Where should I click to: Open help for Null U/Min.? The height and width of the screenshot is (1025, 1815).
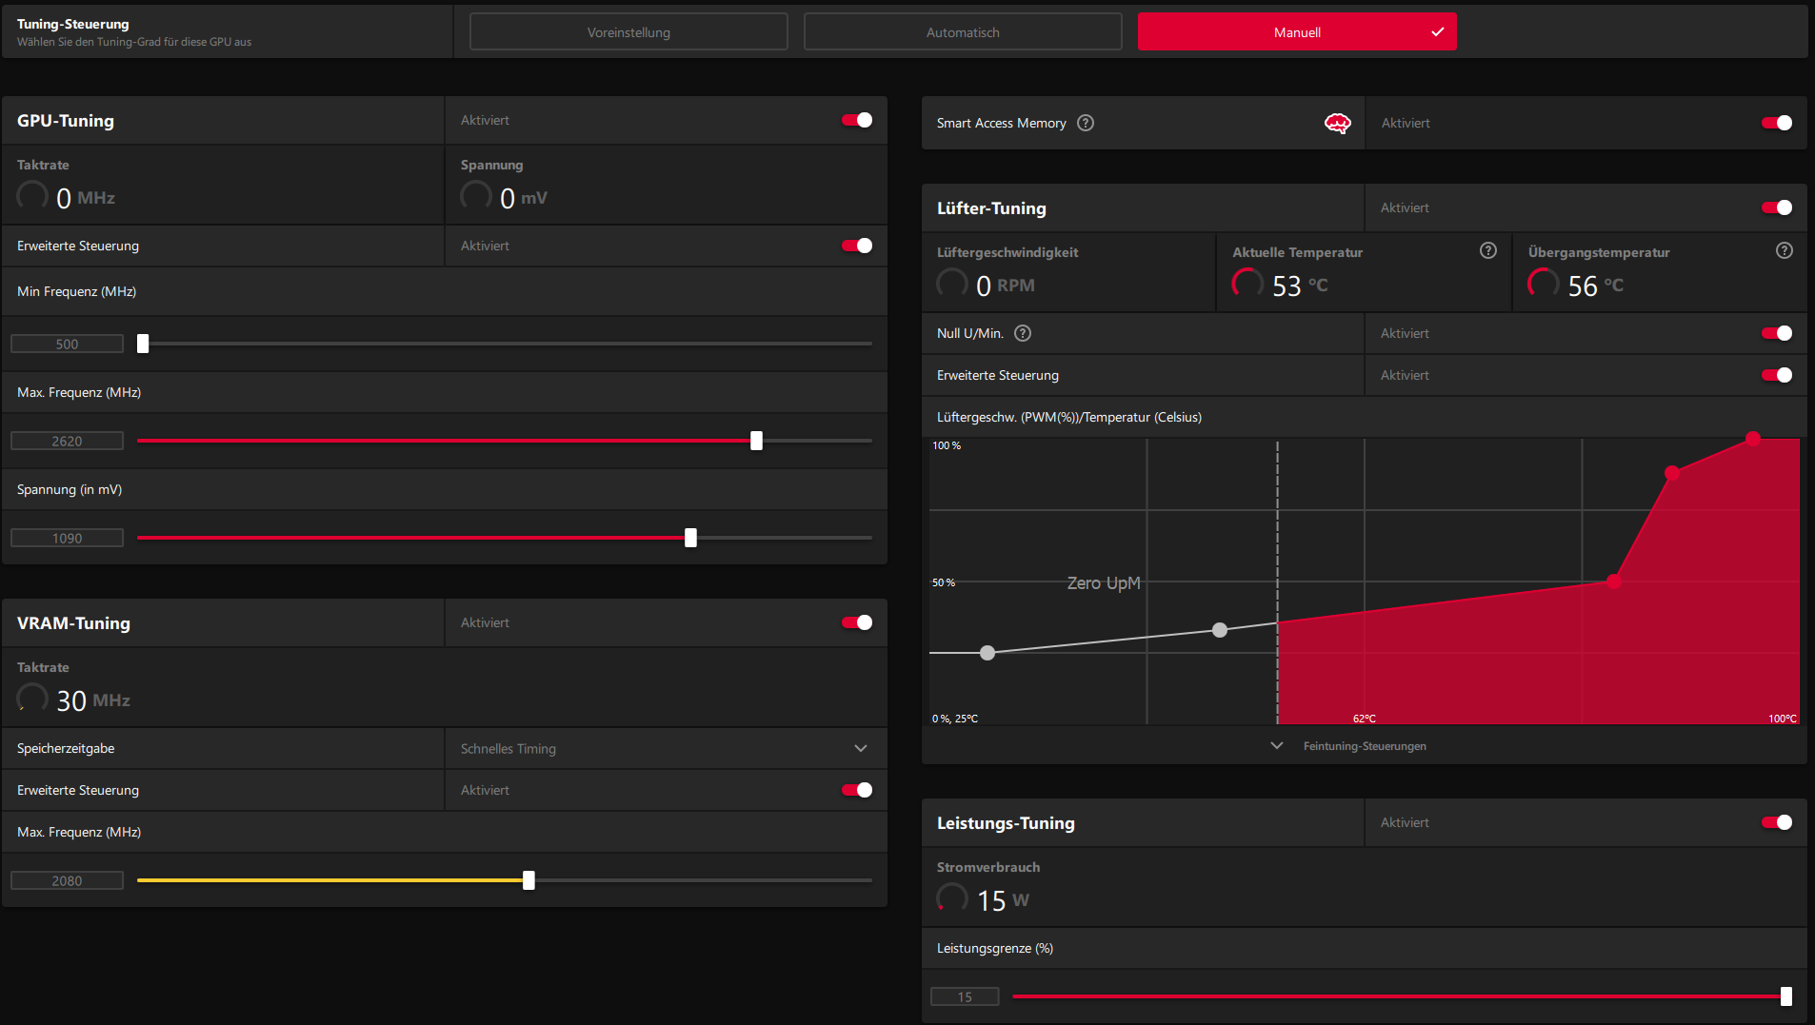click(1023, 333)
